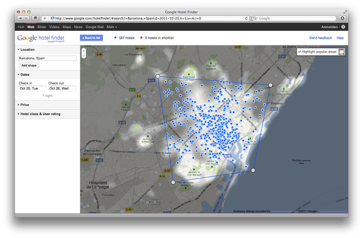This screenshot has width=363, height=238.
Task: Click the speech bubble toolbar icon
Action: (36, 18)
